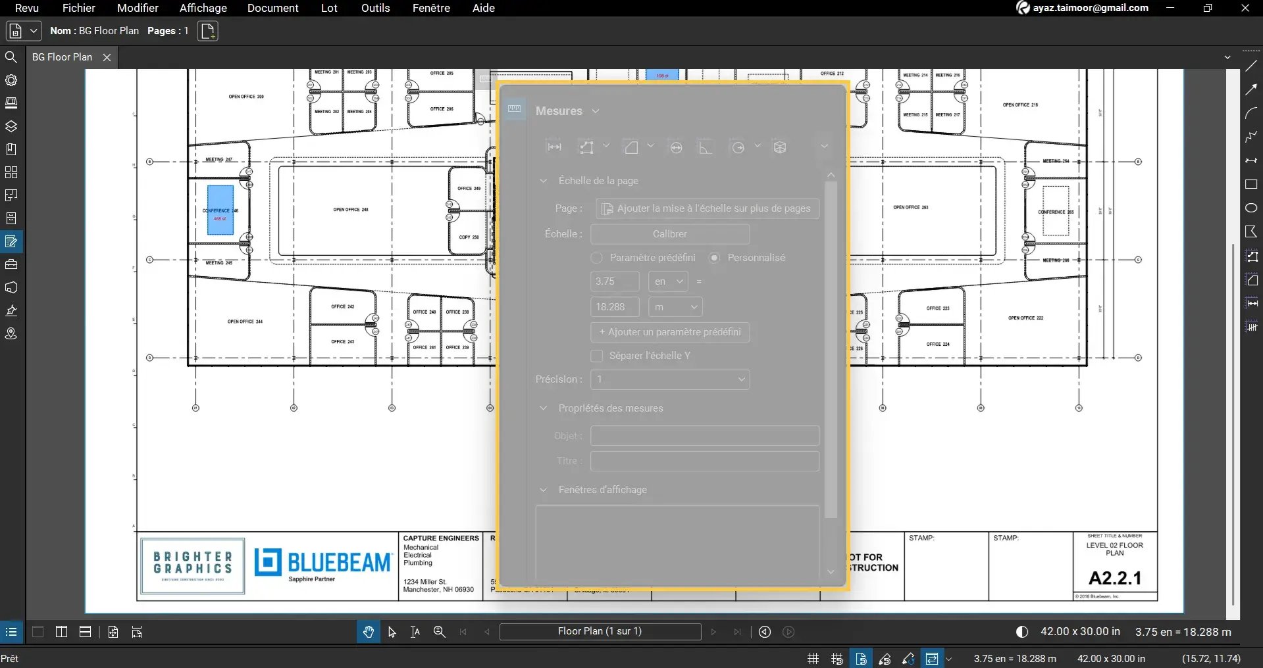Select the Pan tool in the status bar
This screenshot has height=668, width=1263.
(x=368, y=632)
